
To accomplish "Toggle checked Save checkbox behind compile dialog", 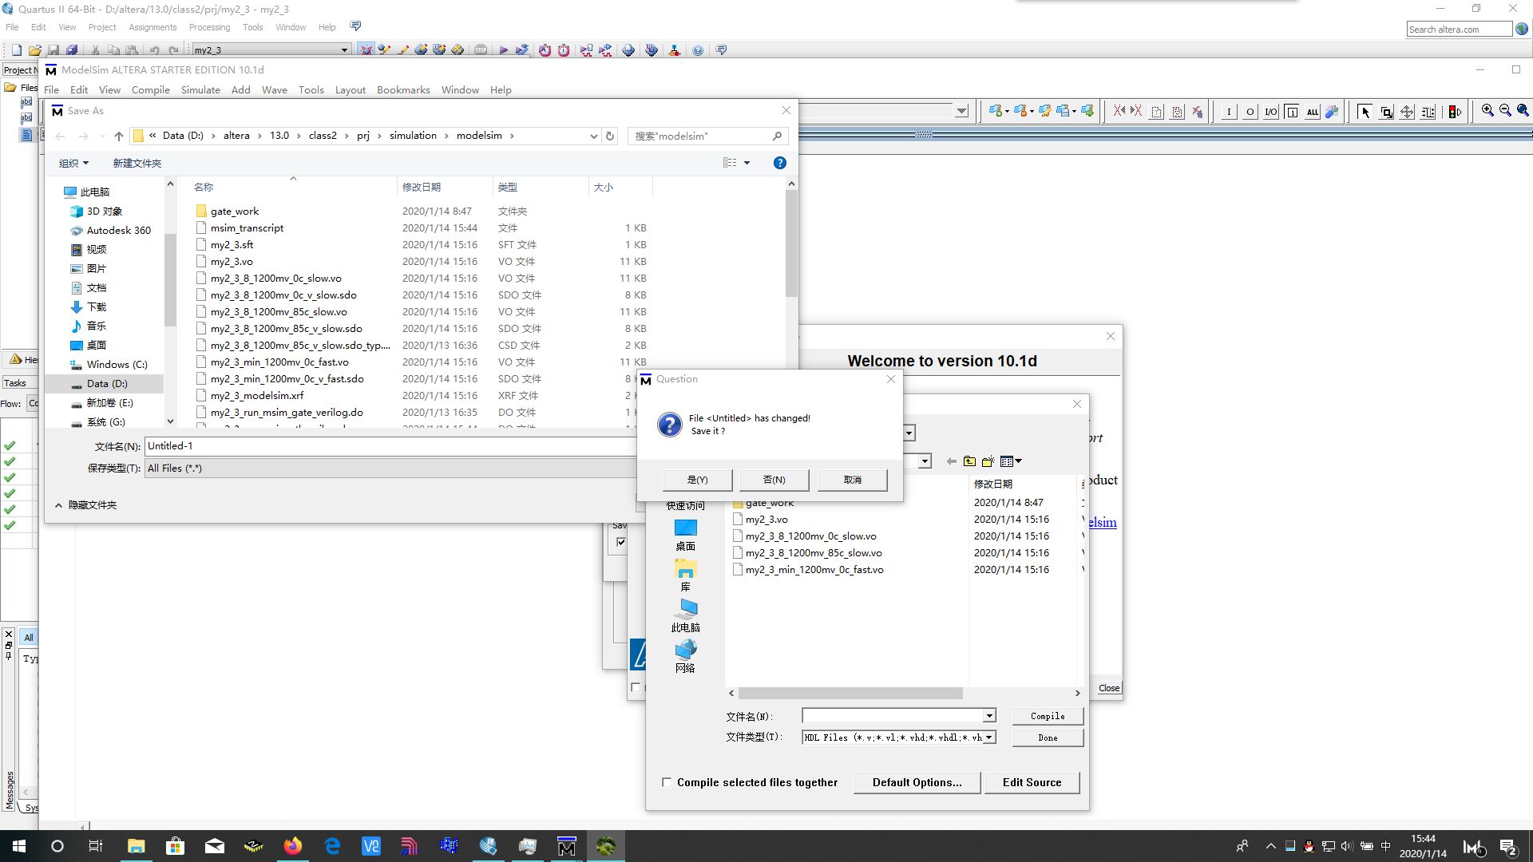I will (621, 542).
